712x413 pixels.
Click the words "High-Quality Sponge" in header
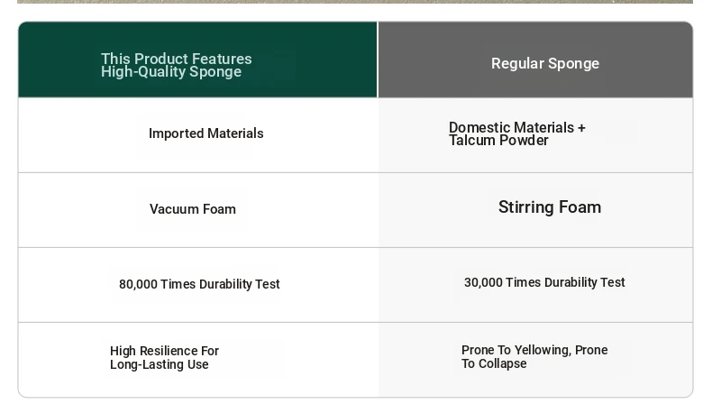pyautogui.click(x=171, y=72)
